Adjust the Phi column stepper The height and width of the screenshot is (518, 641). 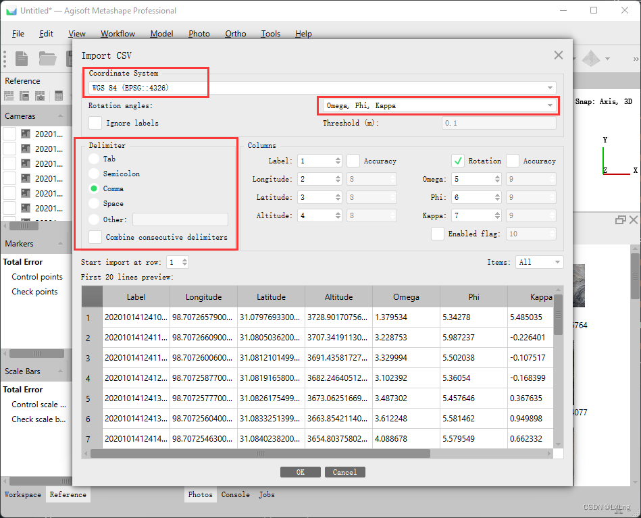pos(497,197)
